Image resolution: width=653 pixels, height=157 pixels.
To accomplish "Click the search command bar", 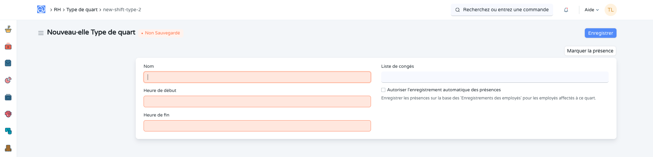I will tap(502, 10).
